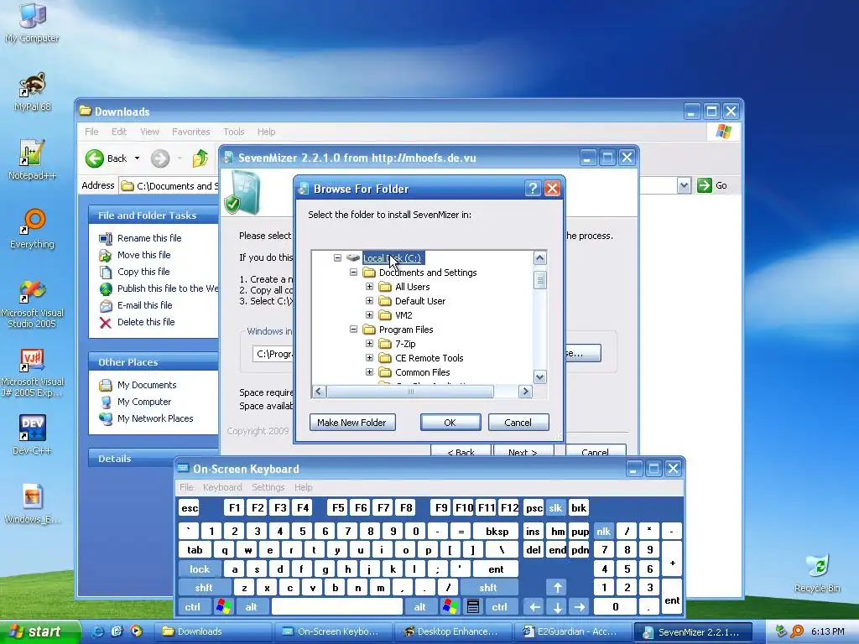Open Settings menu in On-Screen Keyboard
The image size is (859, 644).
[x=268, y=487]
